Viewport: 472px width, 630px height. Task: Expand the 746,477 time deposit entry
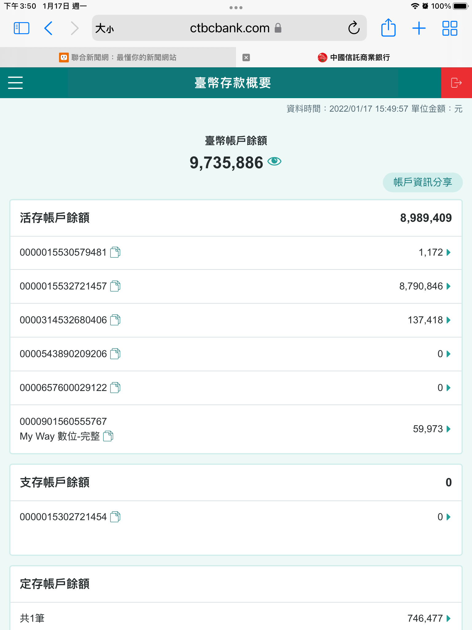coord(448,618)
